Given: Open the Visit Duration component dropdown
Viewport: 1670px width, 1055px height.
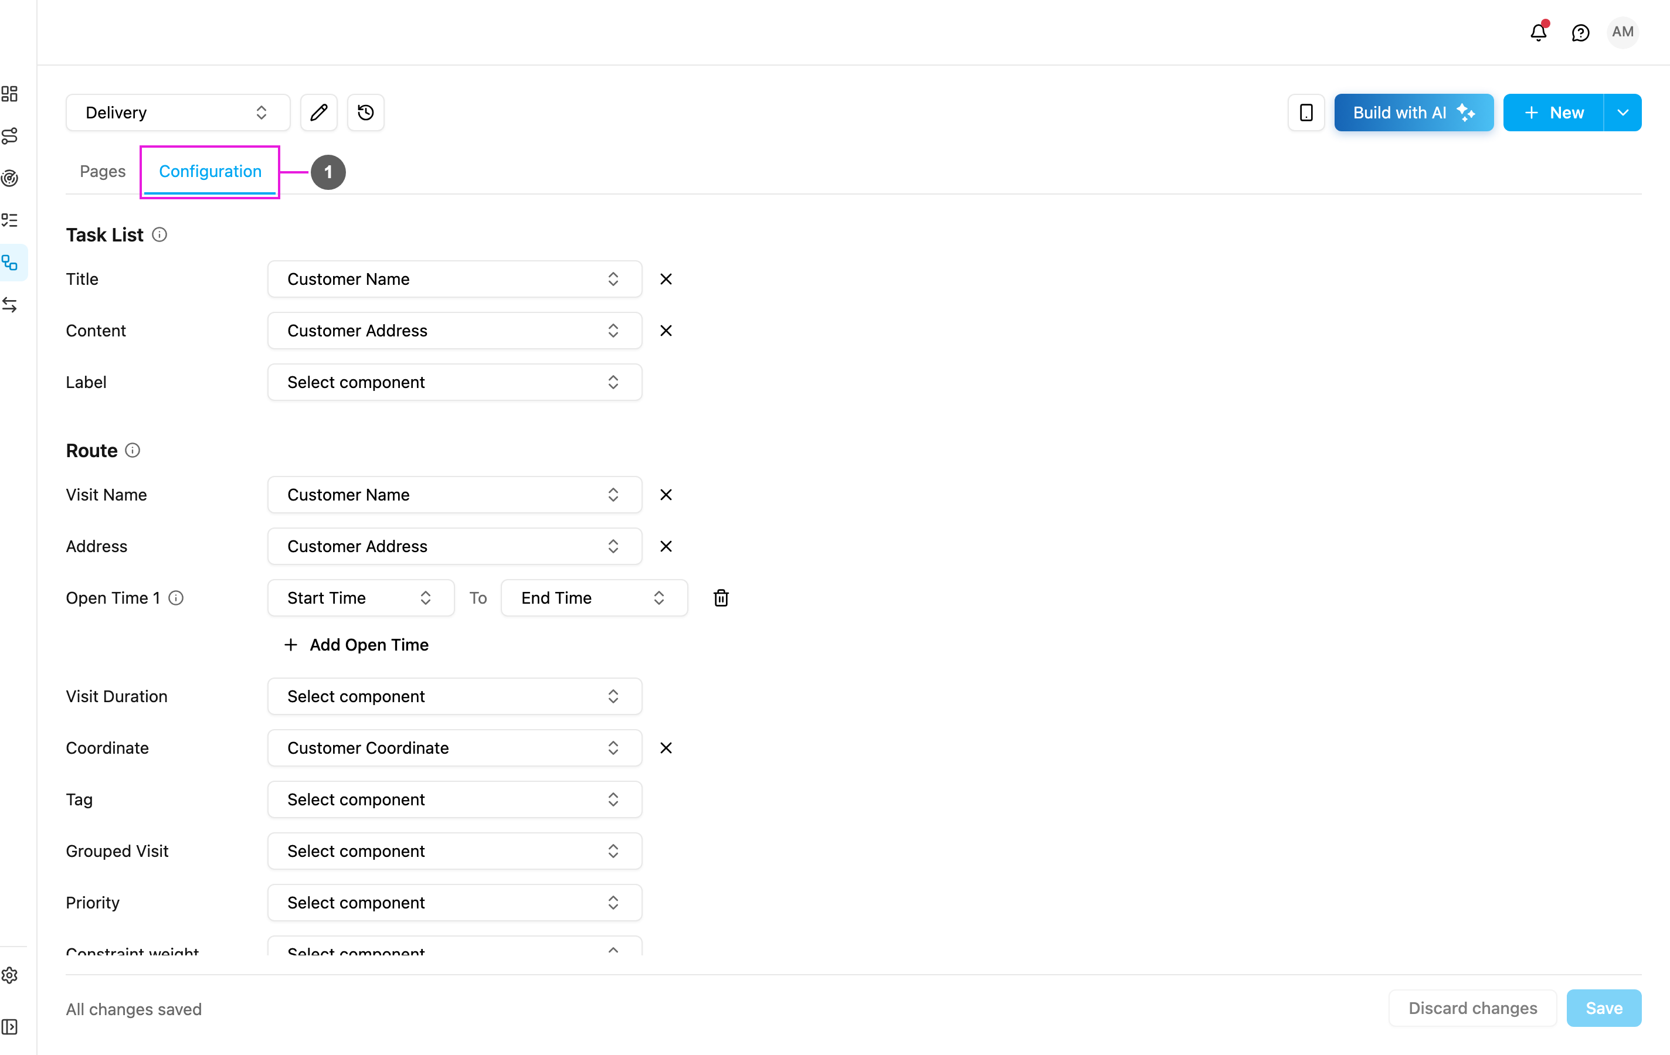Looking at the screenshot, I should tap(455, 696).
